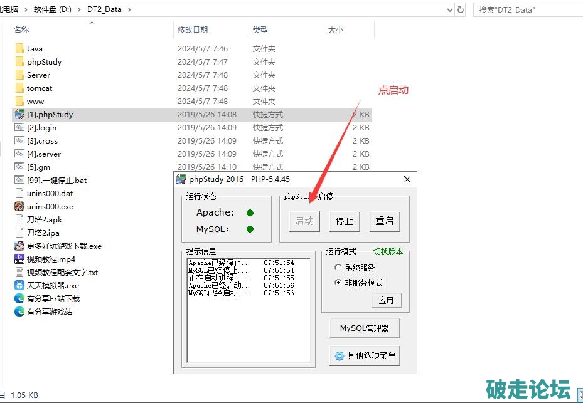Sort files by the 名称 column header
This screenshot has width=583, height=403.
(x=21, y=29)
